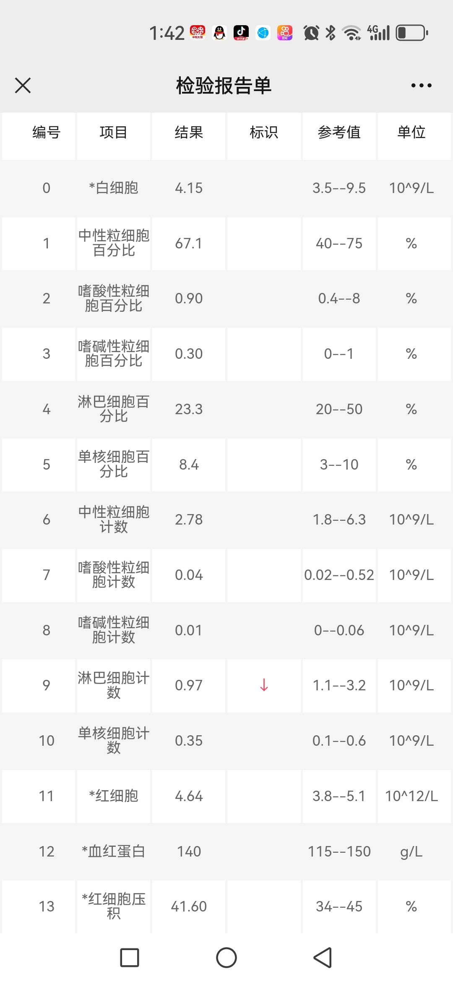Select the 单位 column header

coord(411,133)
